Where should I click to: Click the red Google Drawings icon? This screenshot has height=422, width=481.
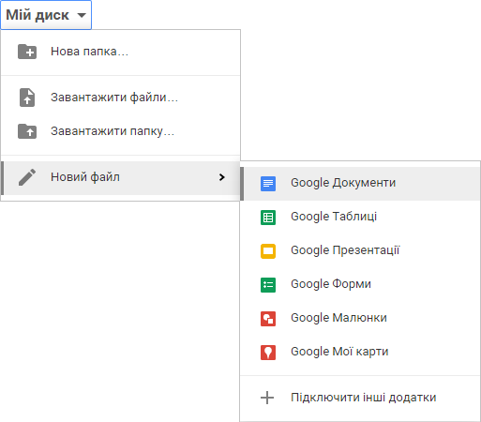(x=268, y=319)
